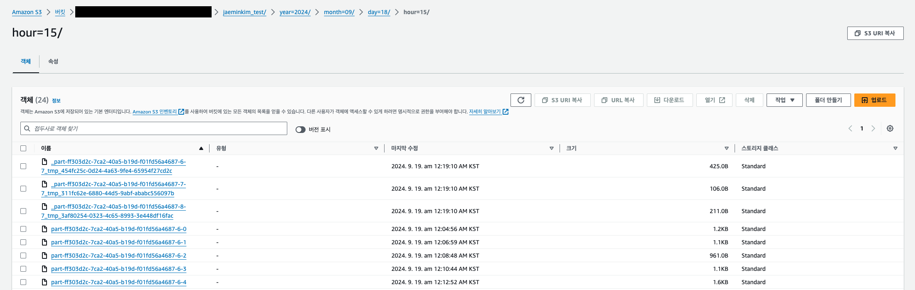Open object part-ff303d2c...-6-1 link
This screenshot has width=915, height=290.
[x=118, y=242]
